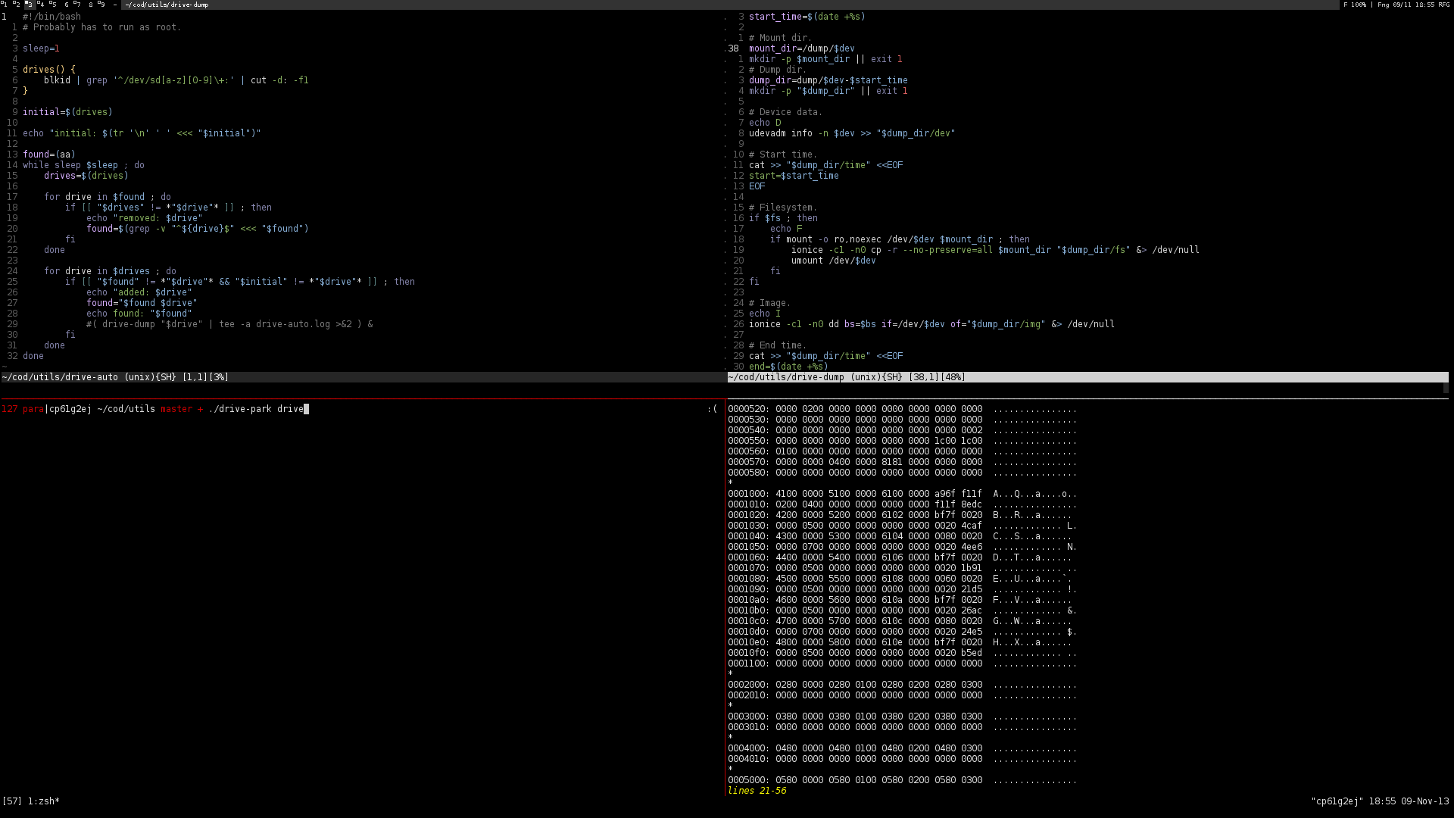Click the tmux hostname "cp61g2ej" in status bar
This screenshot has height=818, width=1454.
point(1337,801)
